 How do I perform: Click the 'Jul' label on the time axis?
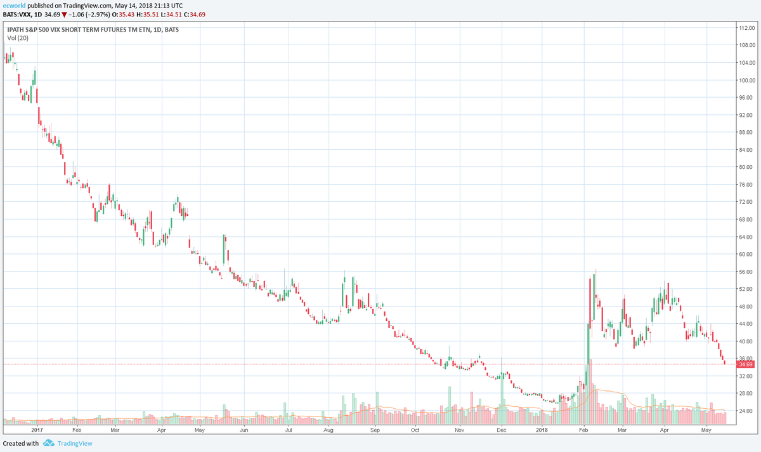coord(288,430)
